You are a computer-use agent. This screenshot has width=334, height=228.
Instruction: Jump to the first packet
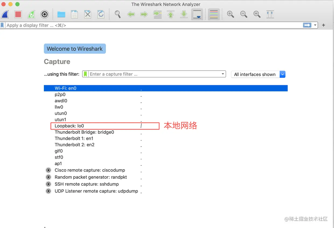click(171, 14)
